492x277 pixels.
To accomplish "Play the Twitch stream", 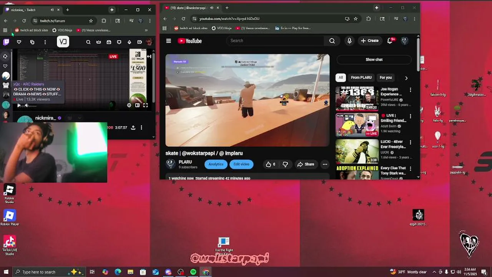I will pyautogui.click(x=19, y=105).
